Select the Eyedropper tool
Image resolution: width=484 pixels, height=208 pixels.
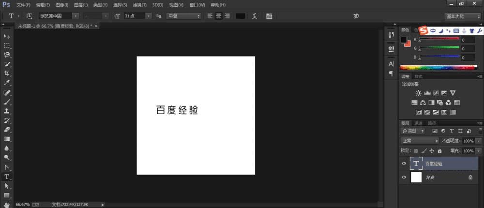[x=7, y=83]
